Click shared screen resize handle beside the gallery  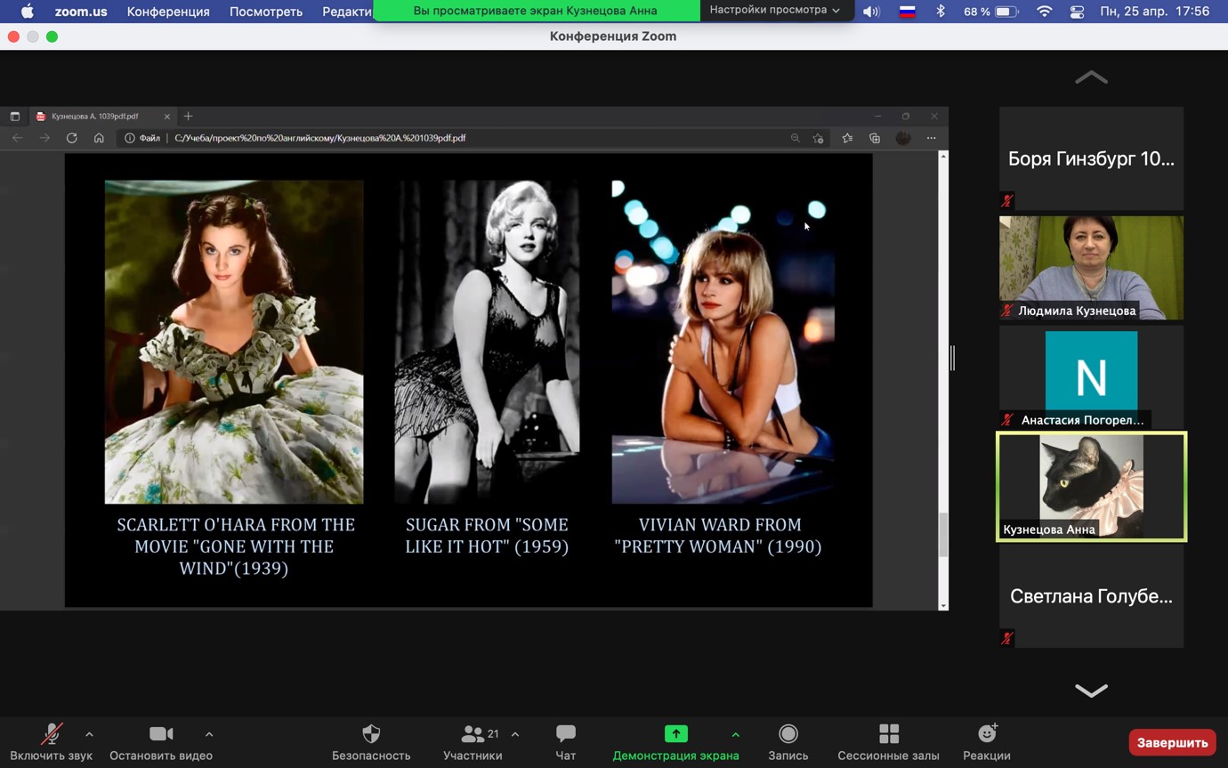click(x=952, y=358)
